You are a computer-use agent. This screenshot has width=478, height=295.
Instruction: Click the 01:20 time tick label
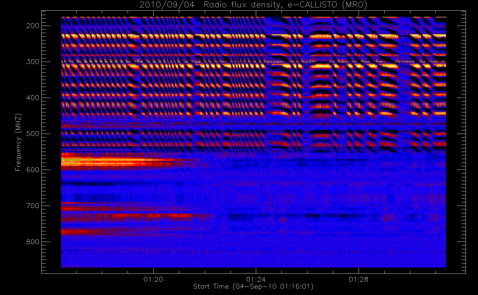pyautogui.click(x=153, y=279)
